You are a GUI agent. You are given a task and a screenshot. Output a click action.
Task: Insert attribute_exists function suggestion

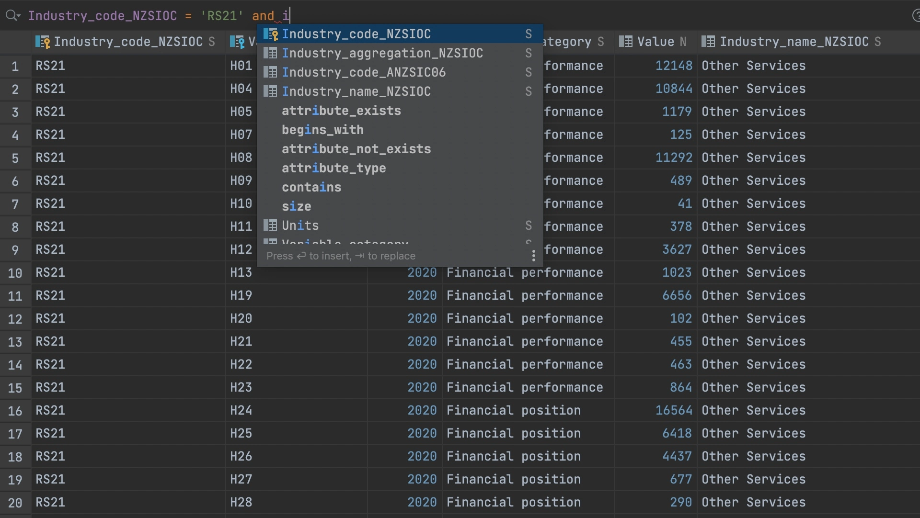tap(400, 111)
